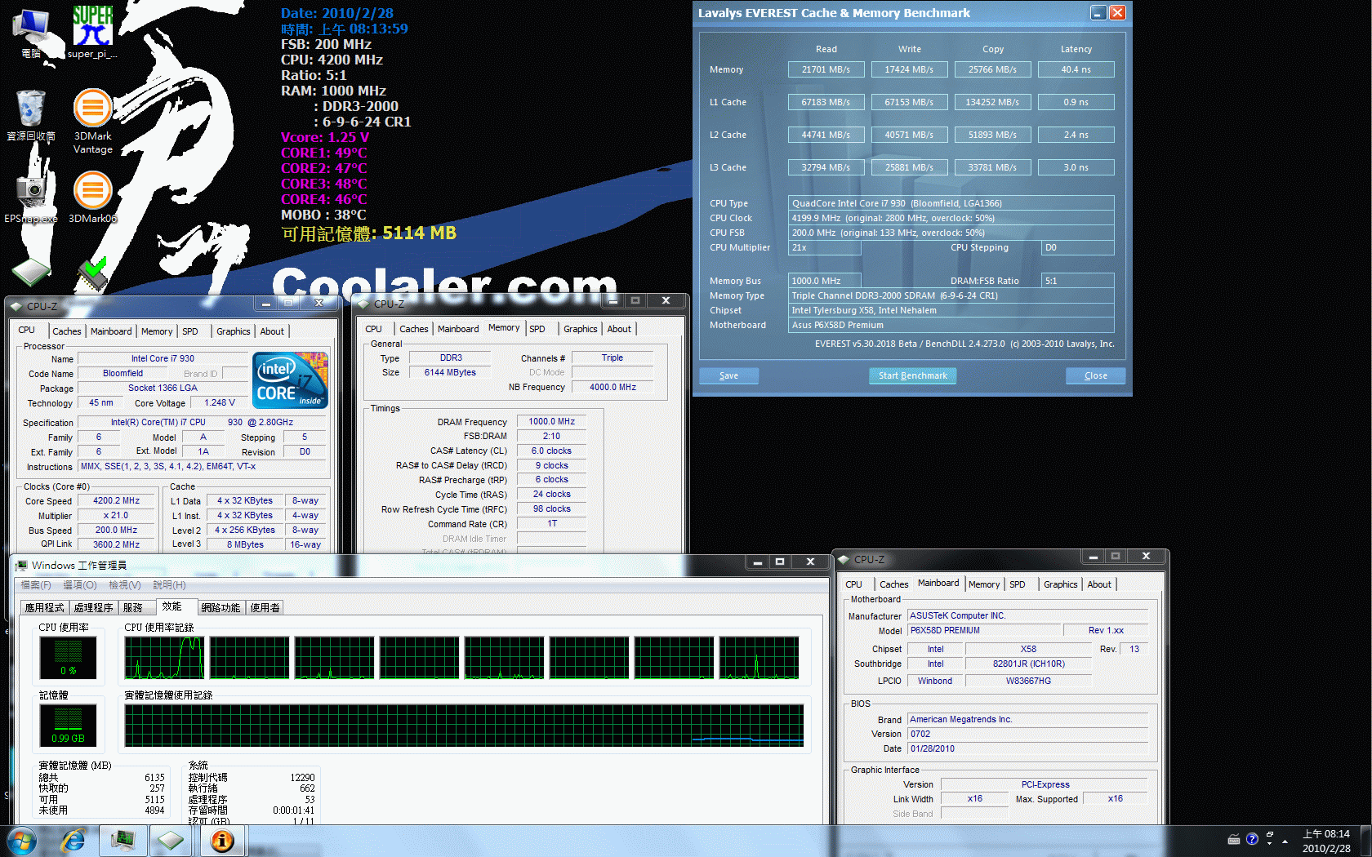The image size is (1372, 857).
Task: Open the About tab in CPU-Z CPU window
Action: [x=272, y=331]
